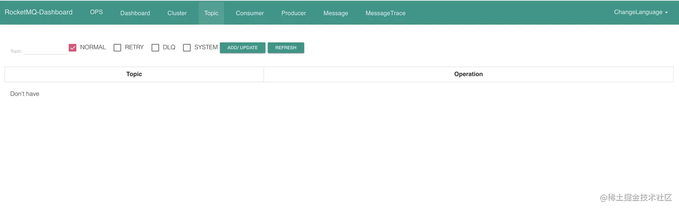Expand the ChangeLanguage dropdown
679x209 pixels.
641,12
